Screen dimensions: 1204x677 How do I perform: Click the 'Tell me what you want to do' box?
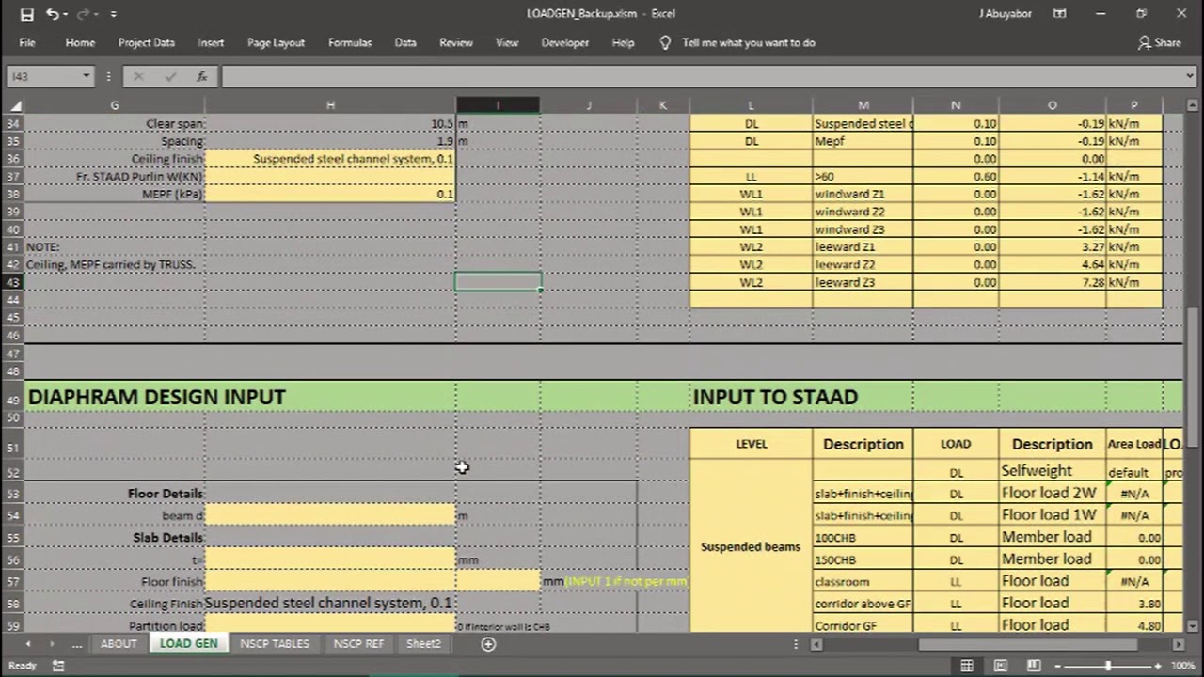click(x=749, y=42)
